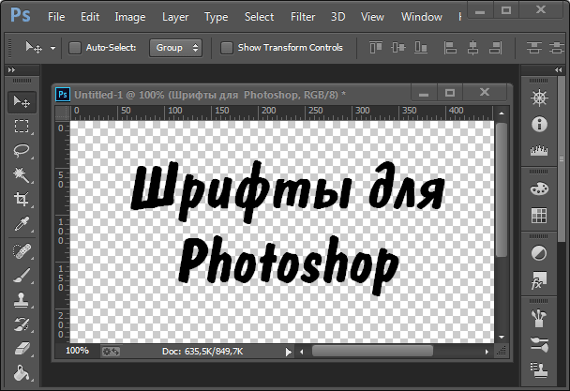
Task: Click Align horizontal centers icon
Action: pyautogui.click(x=472, y=48)
